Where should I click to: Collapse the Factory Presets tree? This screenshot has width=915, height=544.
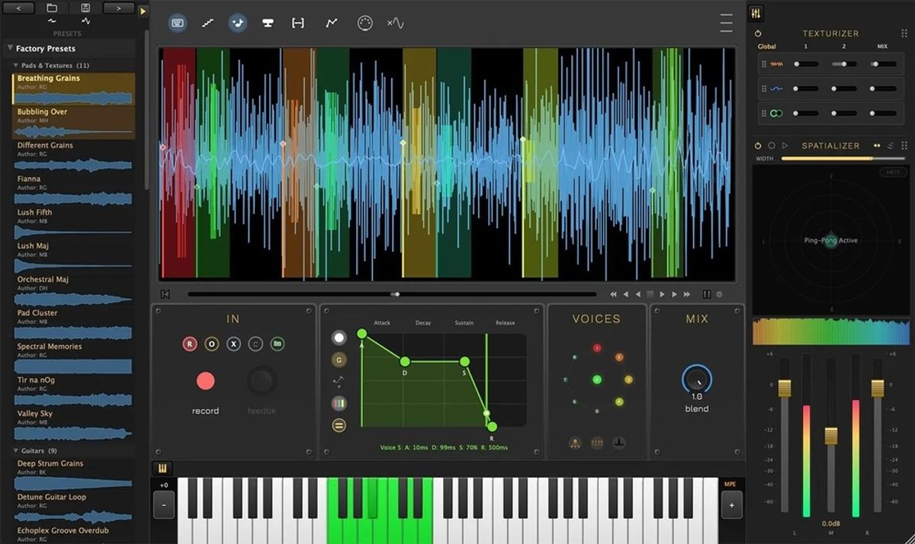(9, 49)
